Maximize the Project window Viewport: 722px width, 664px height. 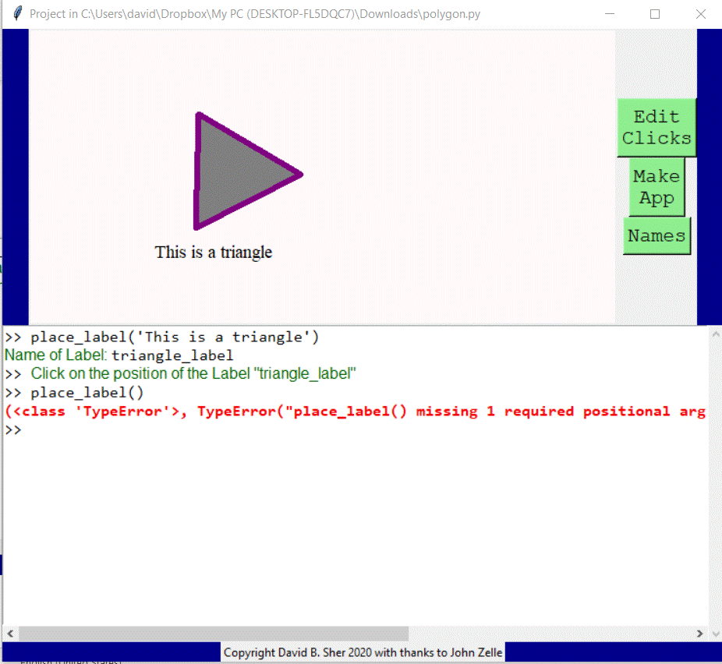(655, 14)
